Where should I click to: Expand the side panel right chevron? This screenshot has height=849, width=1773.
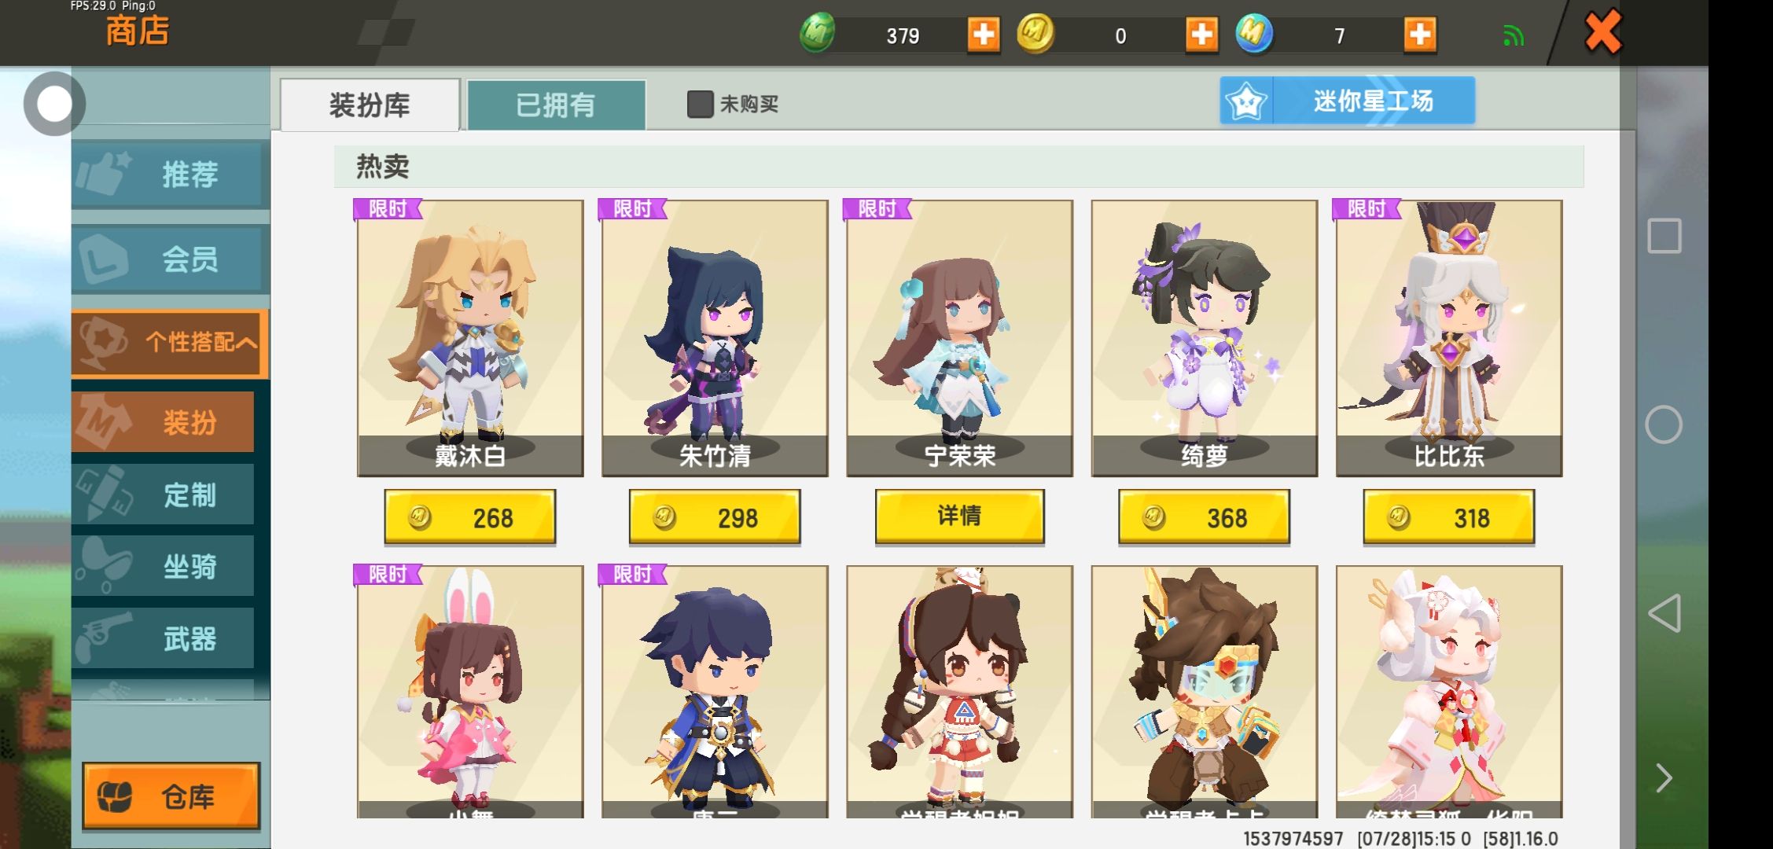click(1664, 778)
